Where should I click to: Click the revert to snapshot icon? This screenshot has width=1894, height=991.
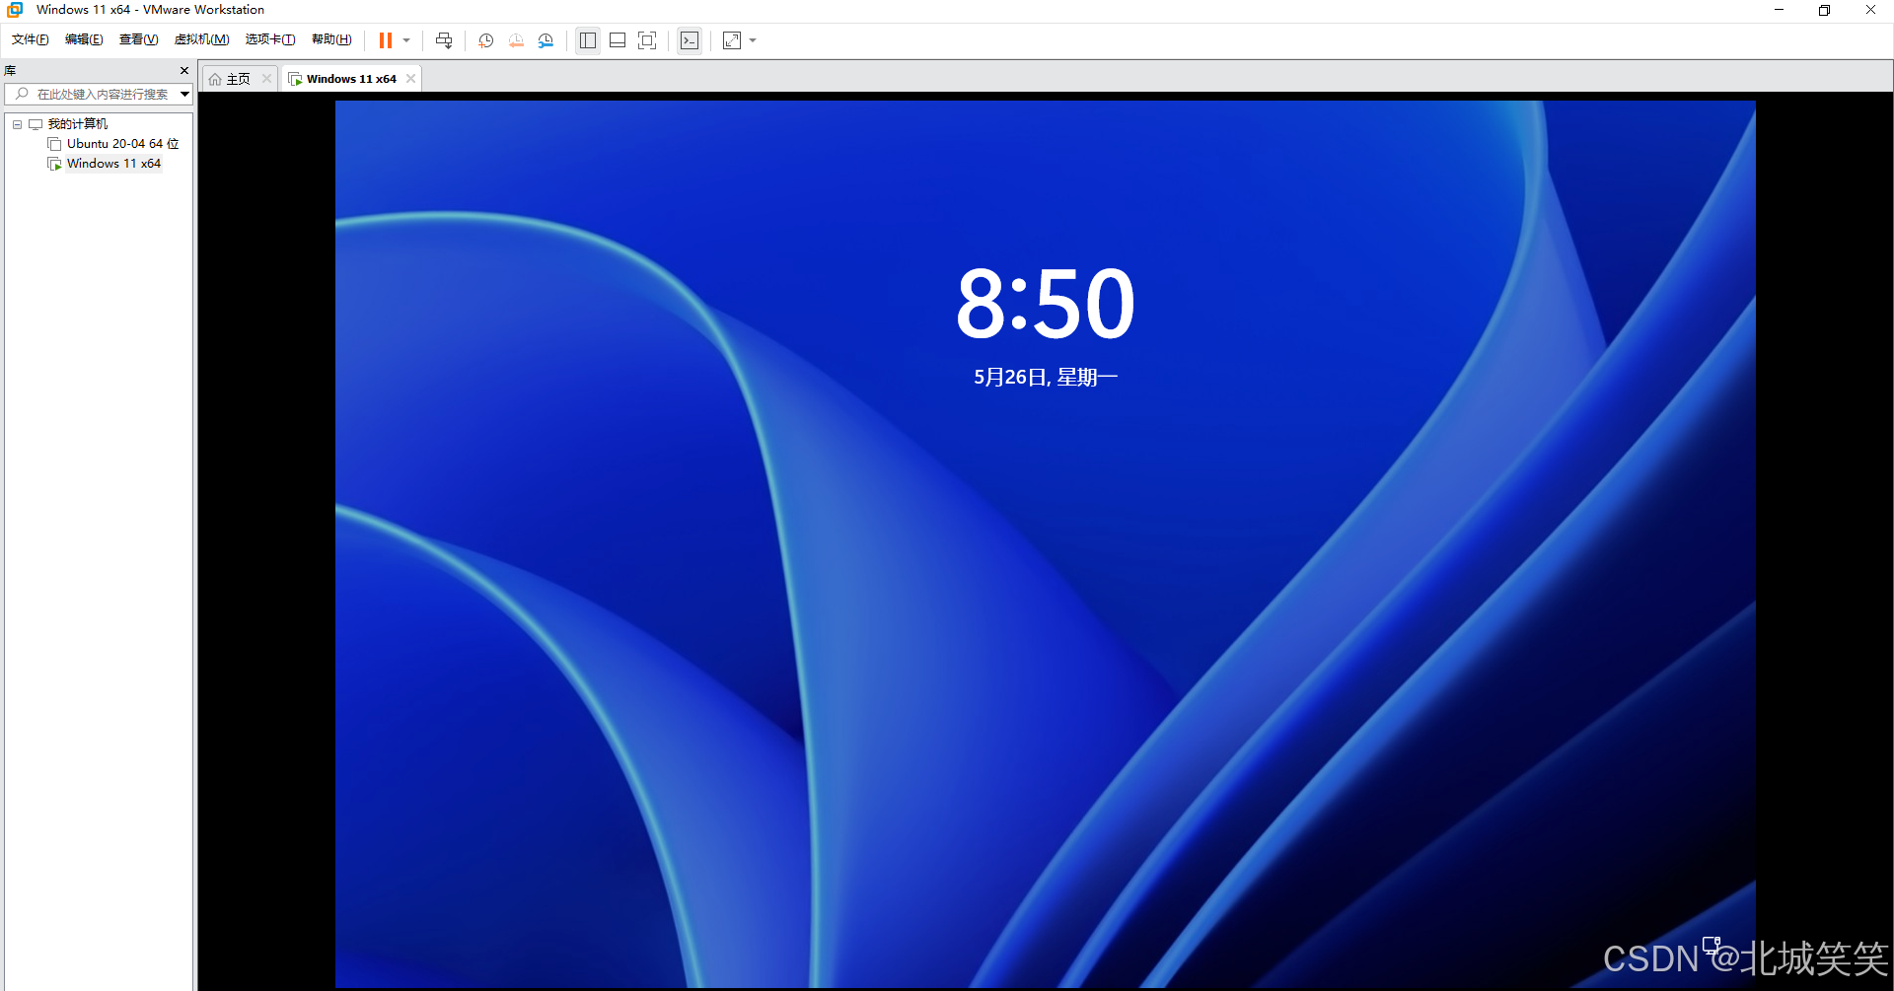click(x=516, y=40)
